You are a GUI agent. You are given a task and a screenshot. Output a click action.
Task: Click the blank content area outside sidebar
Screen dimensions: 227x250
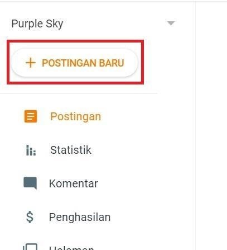tap(211, 125)
